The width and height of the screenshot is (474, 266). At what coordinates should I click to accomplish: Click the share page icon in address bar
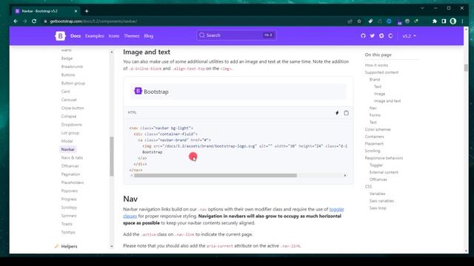click(x=350, y=21)
